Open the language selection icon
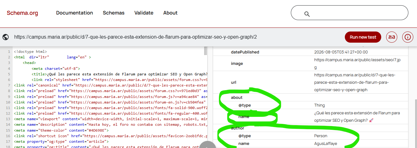Screen dimensions: 417x148 point(392,37)
